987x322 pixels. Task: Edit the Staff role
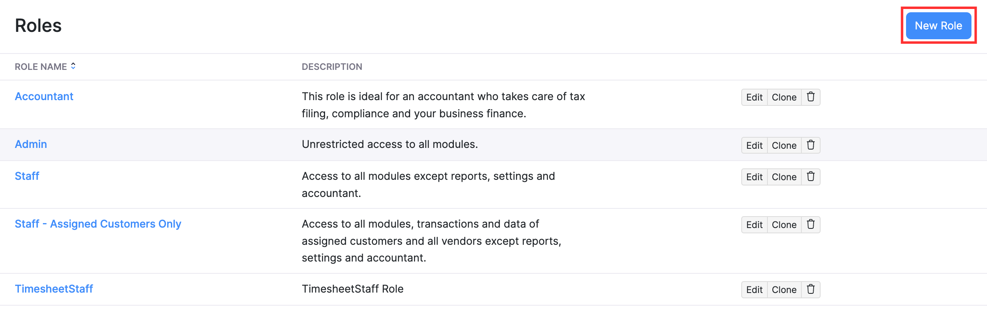(x=754, y=177)
